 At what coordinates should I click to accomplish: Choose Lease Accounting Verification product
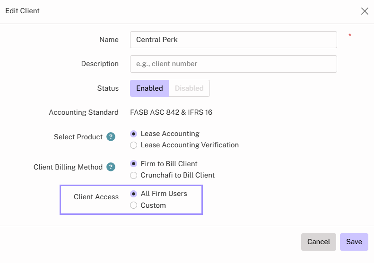point(134,145)
